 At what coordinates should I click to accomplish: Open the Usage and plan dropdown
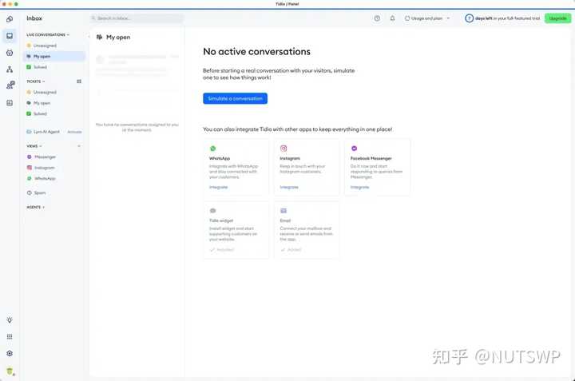427,18
